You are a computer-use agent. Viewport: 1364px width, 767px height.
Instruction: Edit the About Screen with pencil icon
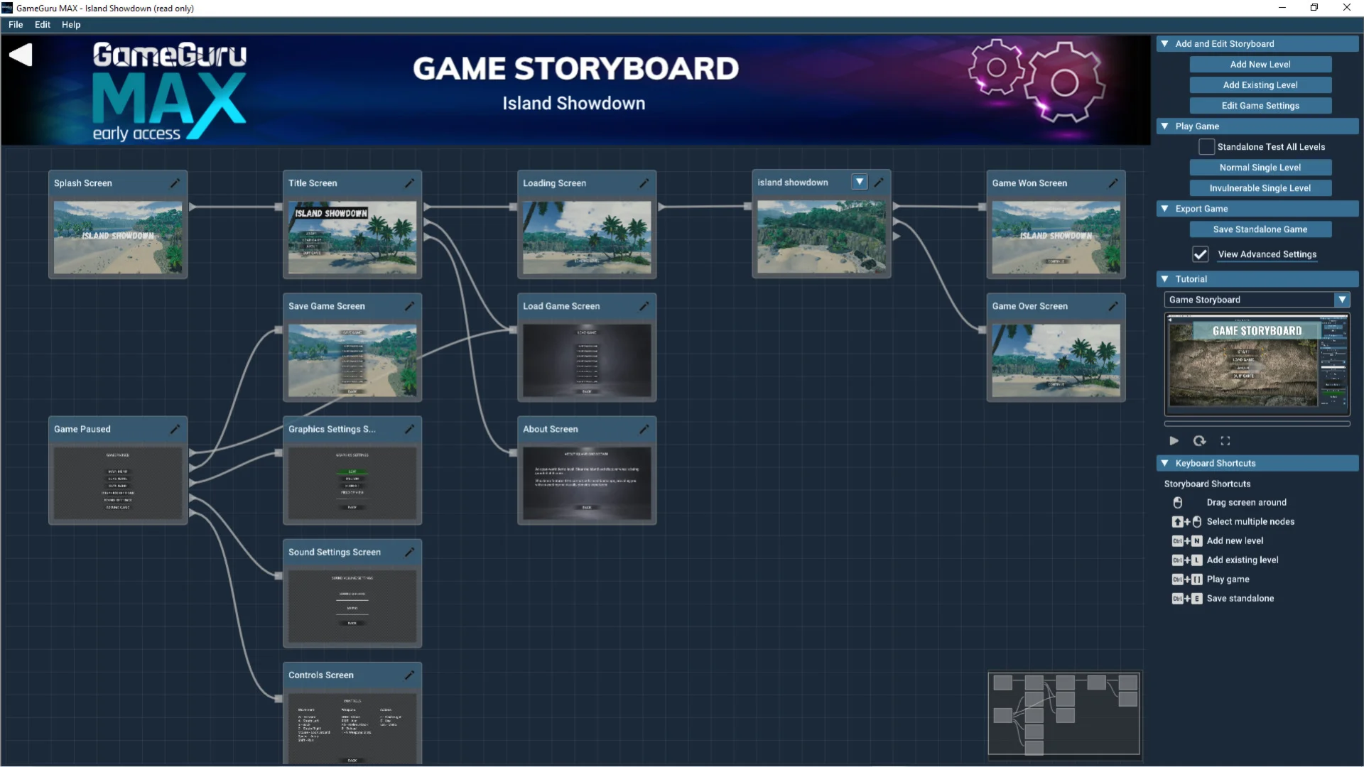644,429
